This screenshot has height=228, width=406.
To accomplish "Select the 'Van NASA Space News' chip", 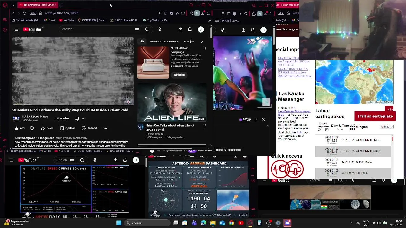I will click(164, 41).
